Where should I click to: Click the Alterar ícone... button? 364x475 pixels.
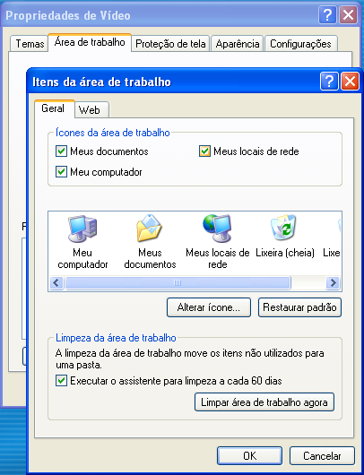pos(209,307)
